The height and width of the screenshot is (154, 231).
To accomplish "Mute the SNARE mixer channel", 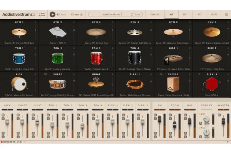I will pyautogui.click(x=18, y=115).
